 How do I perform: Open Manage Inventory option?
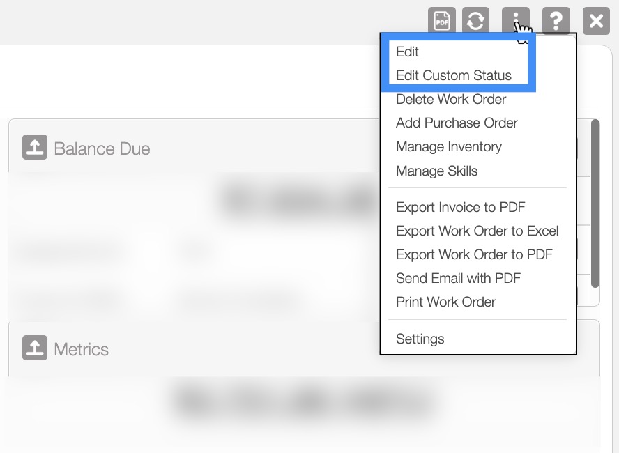pos(449,146)
